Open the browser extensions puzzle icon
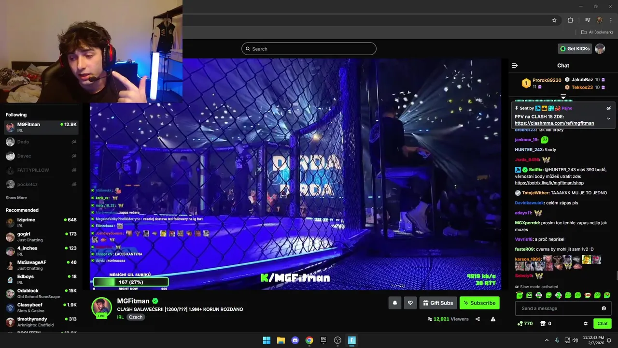 point(571,20)
